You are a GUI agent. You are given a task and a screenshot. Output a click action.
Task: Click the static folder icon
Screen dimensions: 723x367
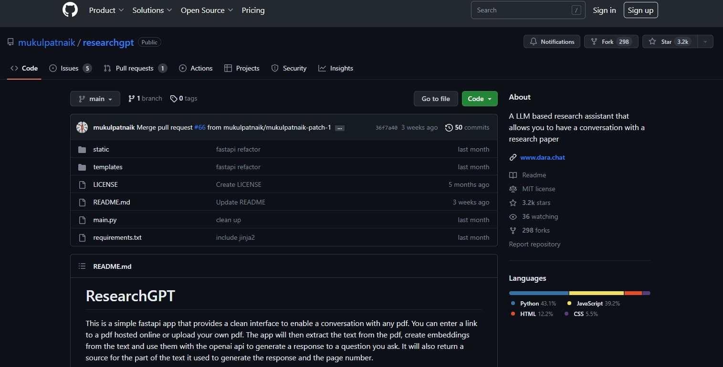(x=82, y=150)
